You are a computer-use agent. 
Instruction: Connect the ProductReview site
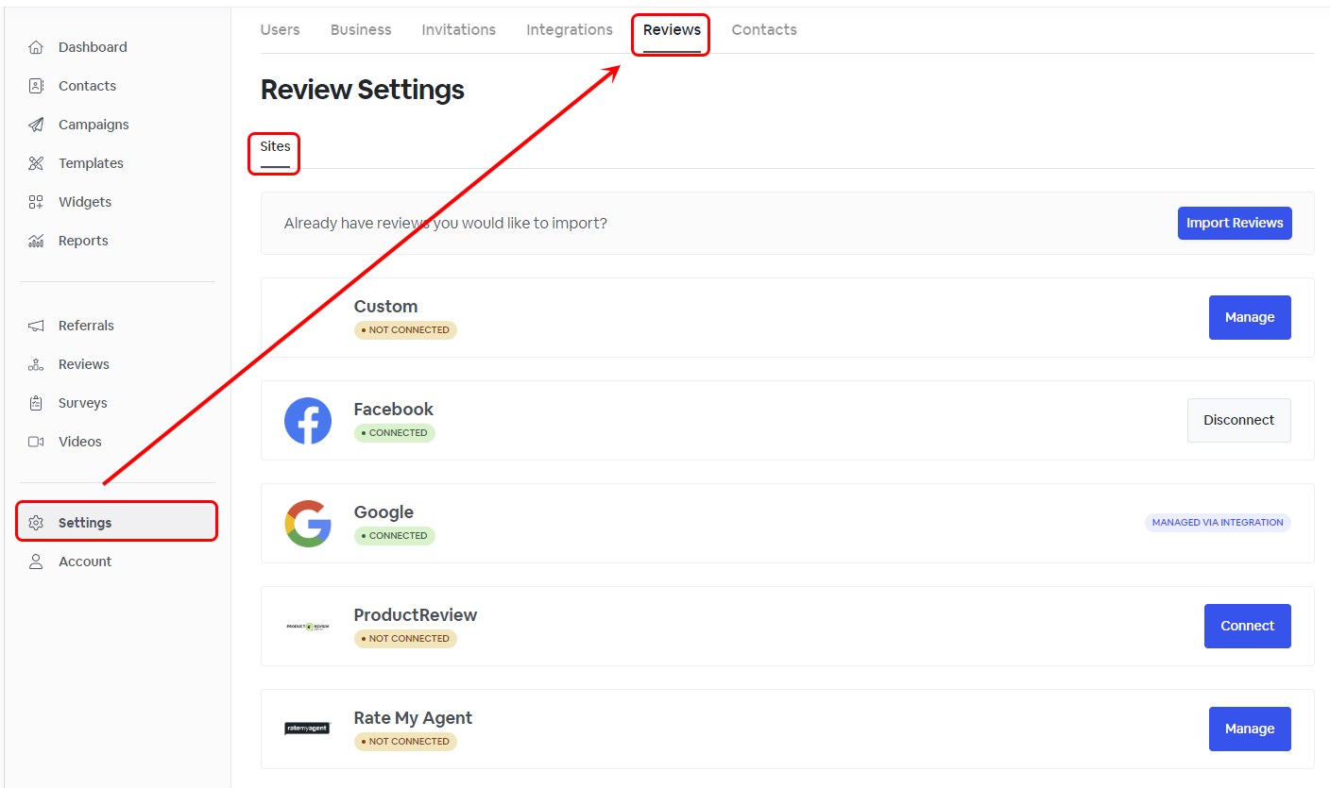pyautogui.click(x=1247, y=626)
